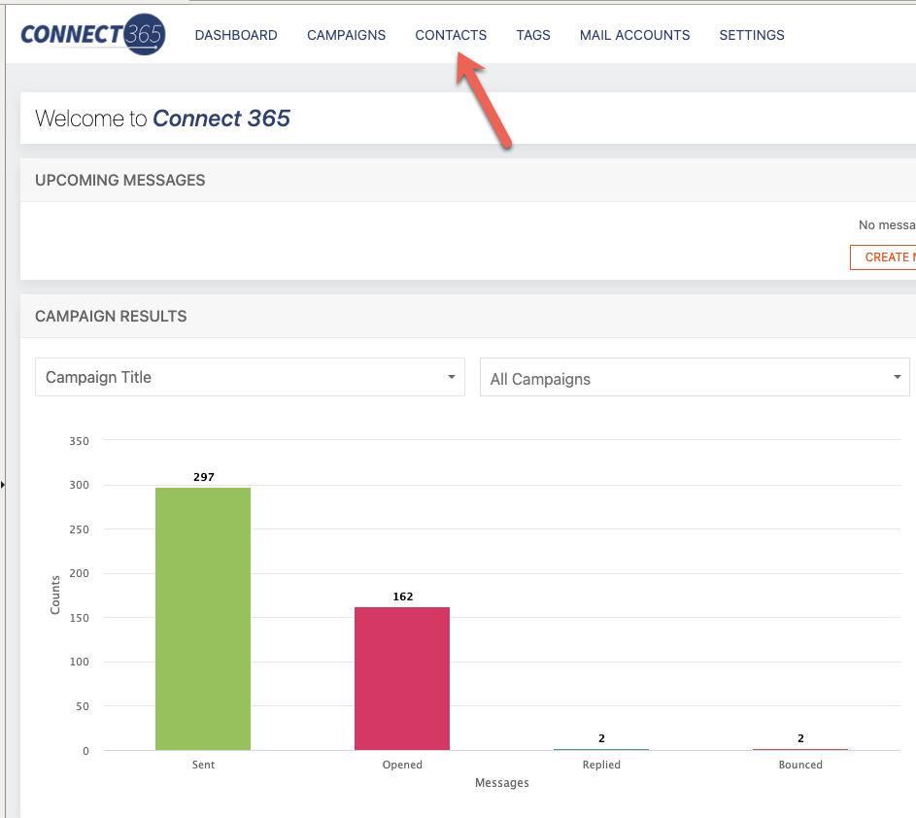
Task: Click the Replied bar in chart
Action: (x=601, y=749)
